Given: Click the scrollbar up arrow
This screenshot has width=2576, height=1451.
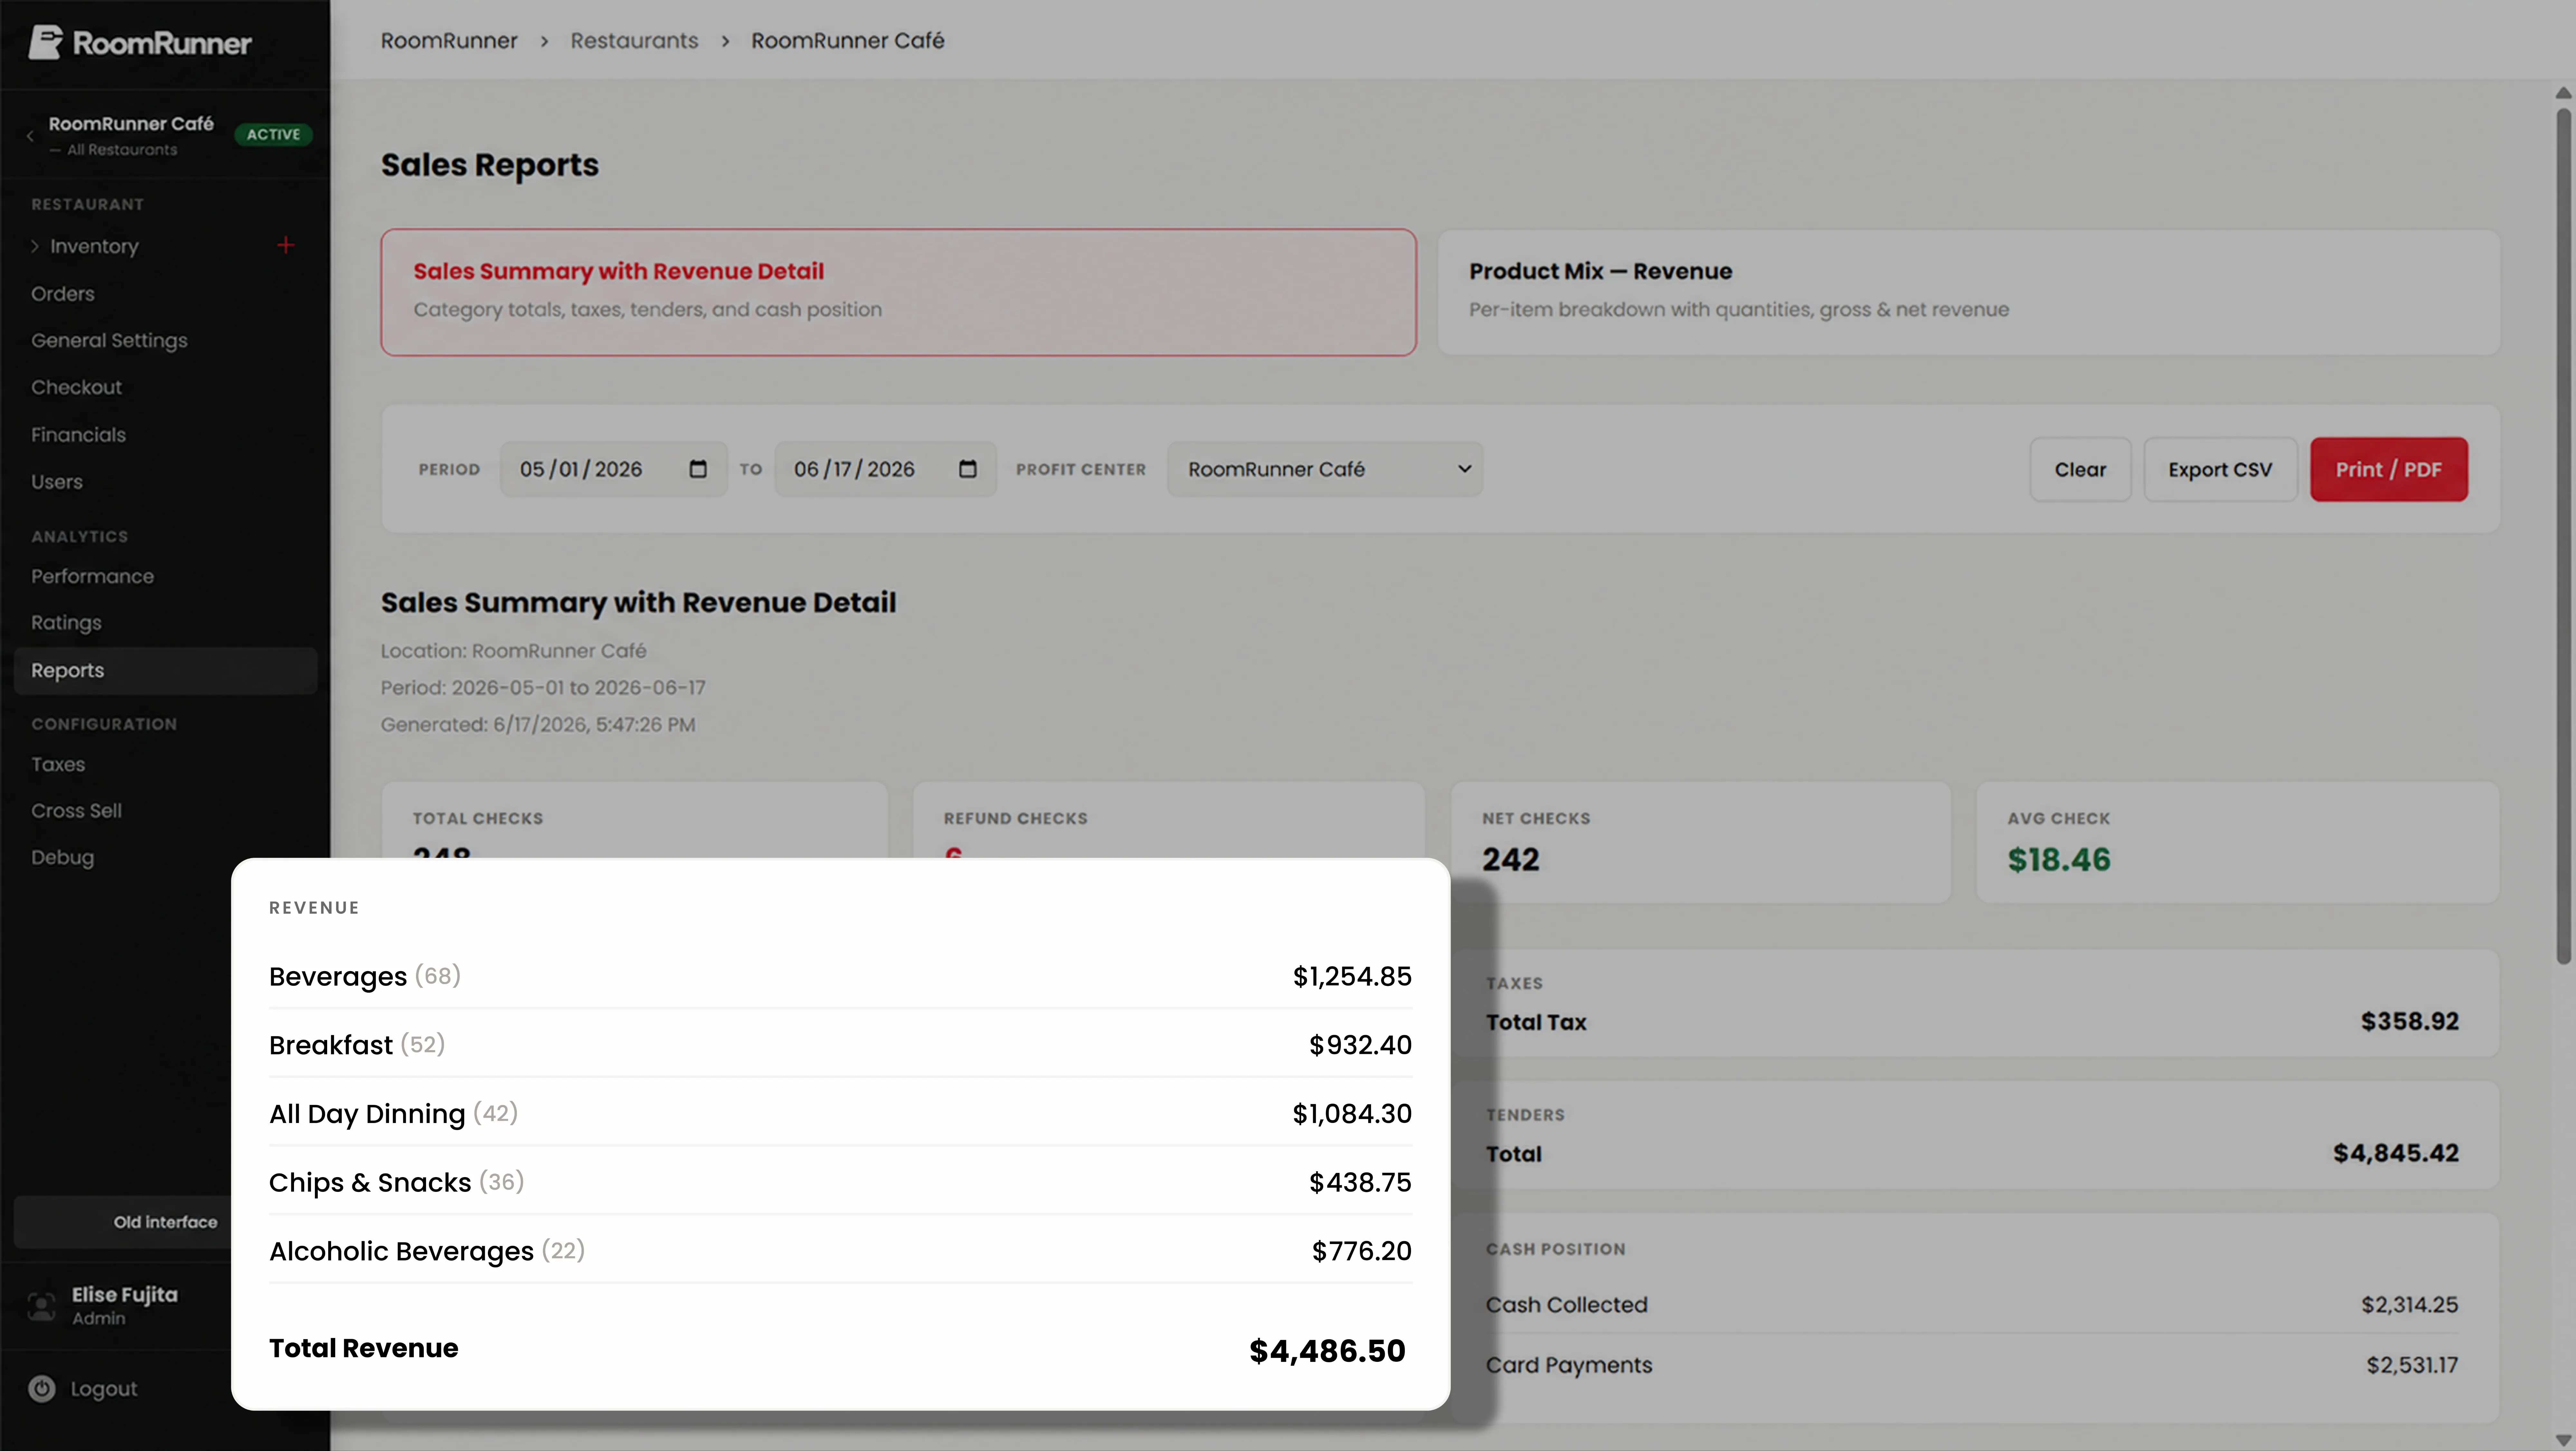Looking at the screenshot, I should (x=2563, y=93).
